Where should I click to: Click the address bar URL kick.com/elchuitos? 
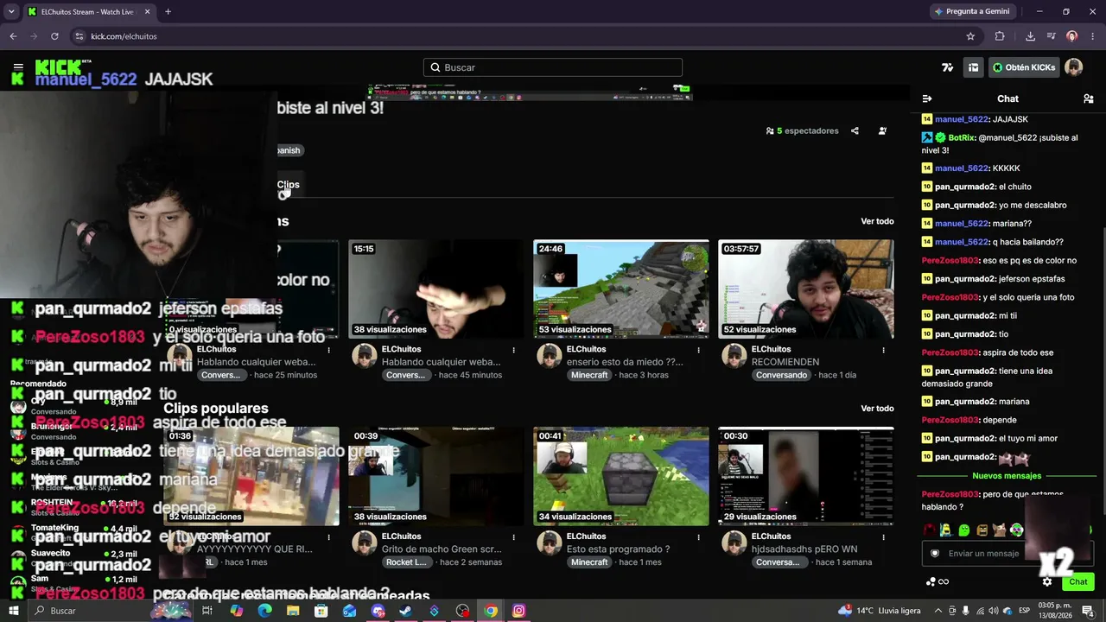click(x=124, y=36)
